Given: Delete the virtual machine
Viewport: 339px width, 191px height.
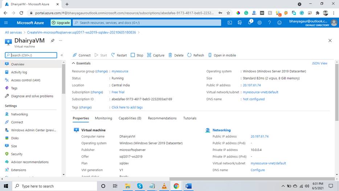Looking at the screenshot, I should click(x=176, y=55).
